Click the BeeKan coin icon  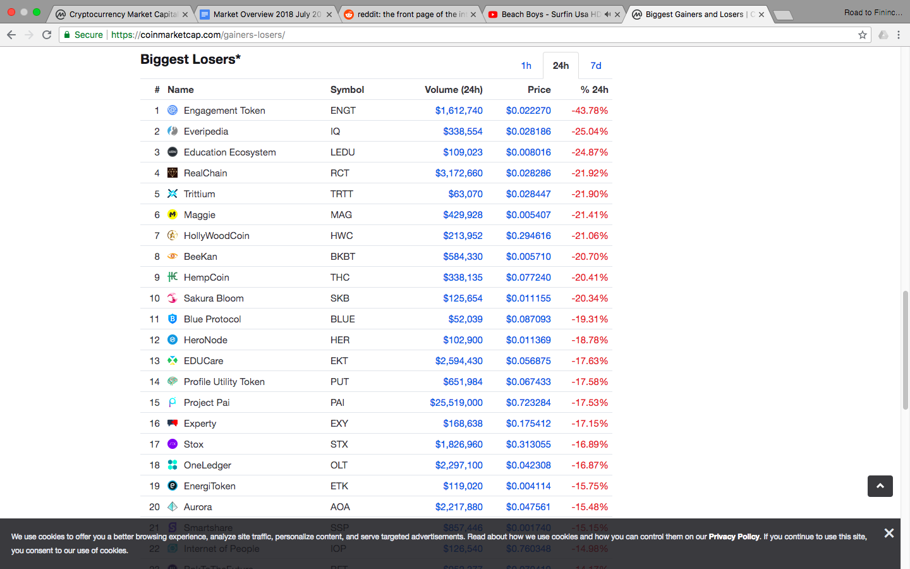(x=173, y=256)
